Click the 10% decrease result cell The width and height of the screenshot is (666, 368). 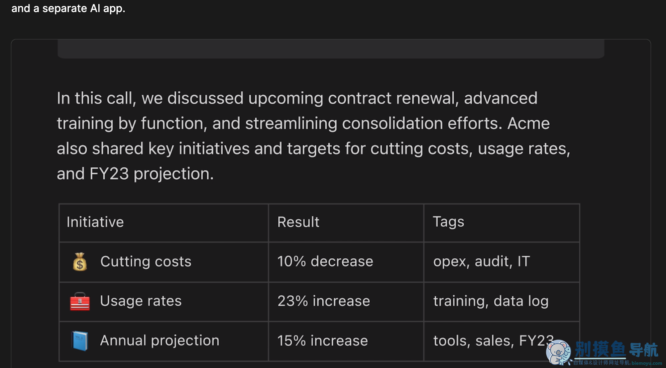[346, 262]
